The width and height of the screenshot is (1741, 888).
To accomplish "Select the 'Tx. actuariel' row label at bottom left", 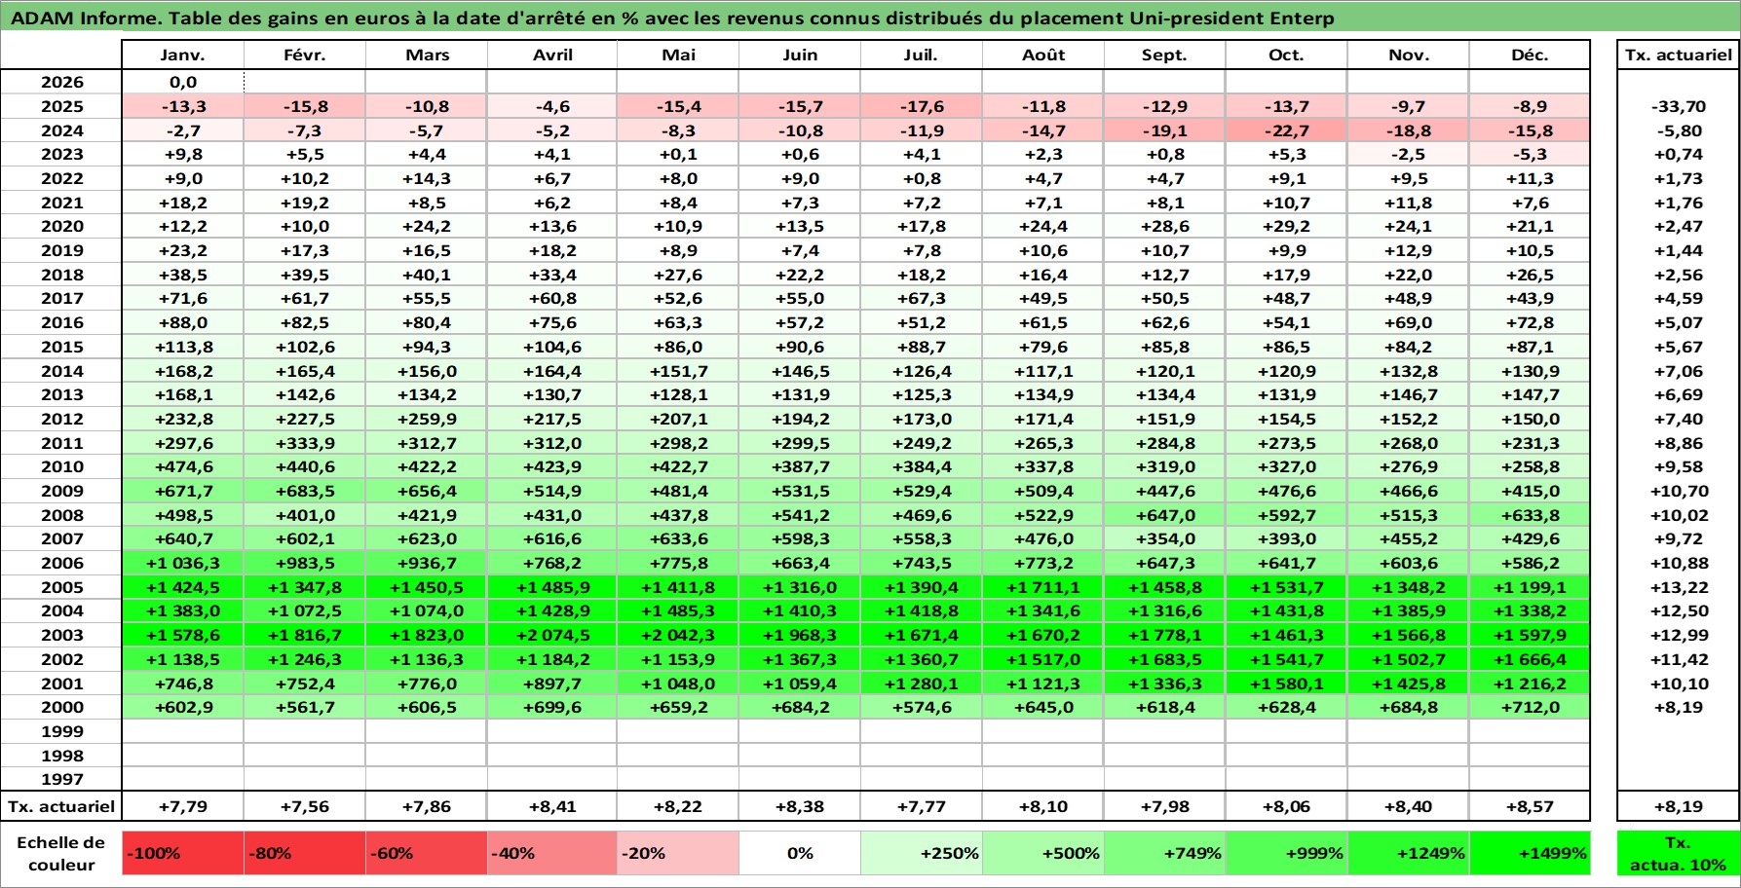I will (61, 806).
